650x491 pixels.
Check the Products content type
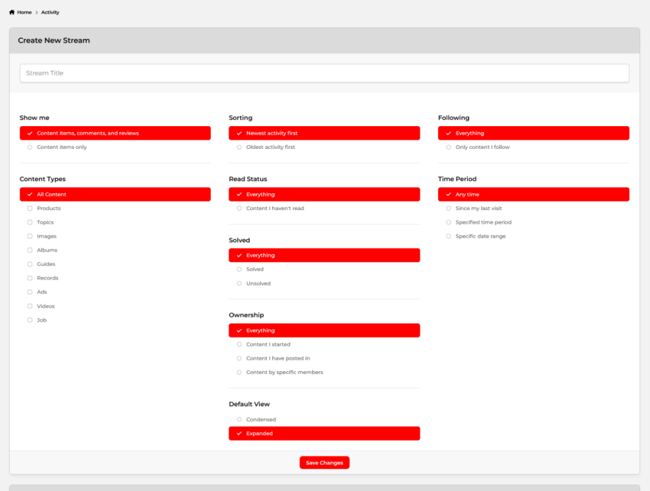[x=47, y=208]
